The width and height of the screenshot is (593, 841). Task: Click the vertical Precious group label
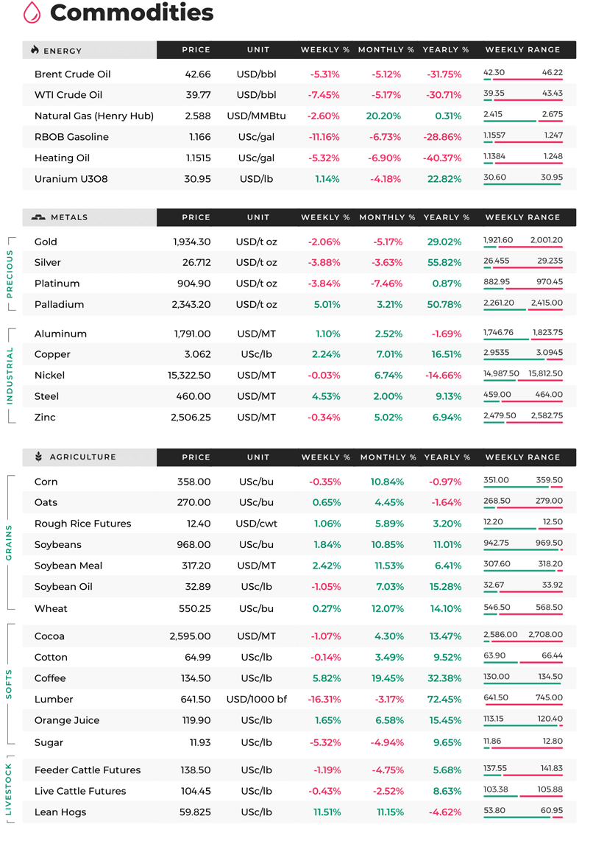point(10,274)
